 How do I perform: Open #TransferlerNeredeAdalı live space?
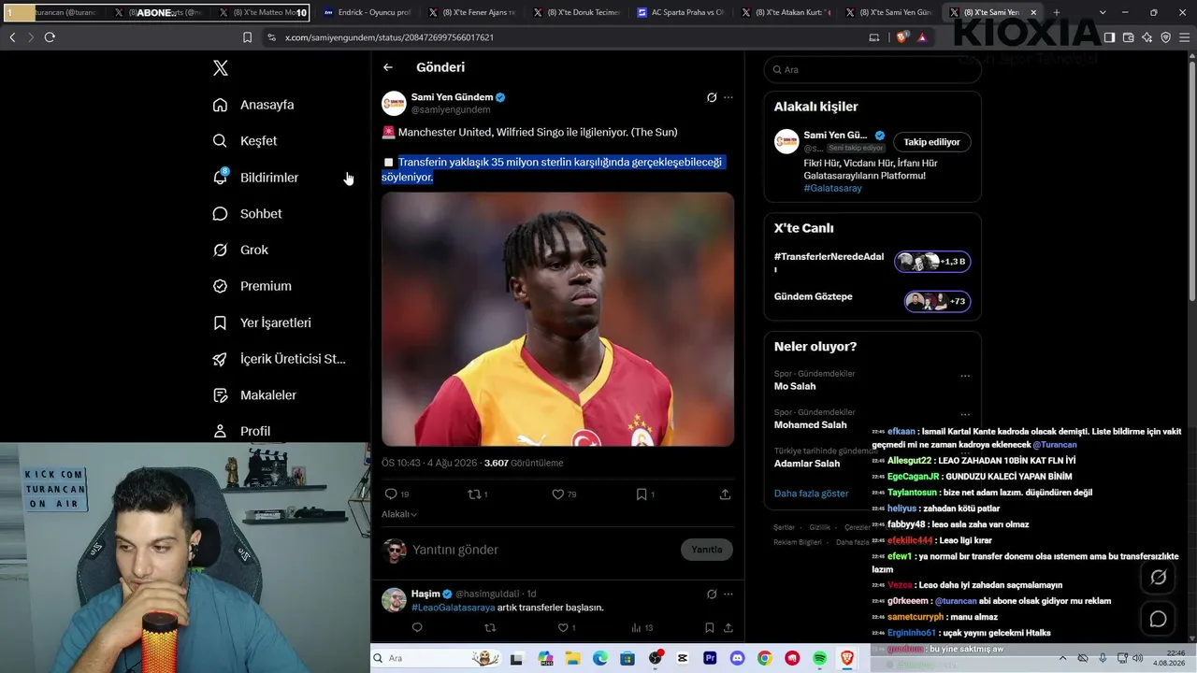click(x=873, y=263)
